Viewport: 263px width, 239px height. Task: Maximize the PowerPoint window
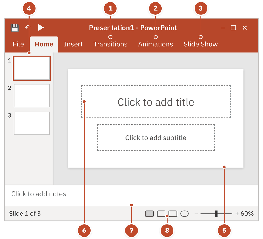pos(233,28)
